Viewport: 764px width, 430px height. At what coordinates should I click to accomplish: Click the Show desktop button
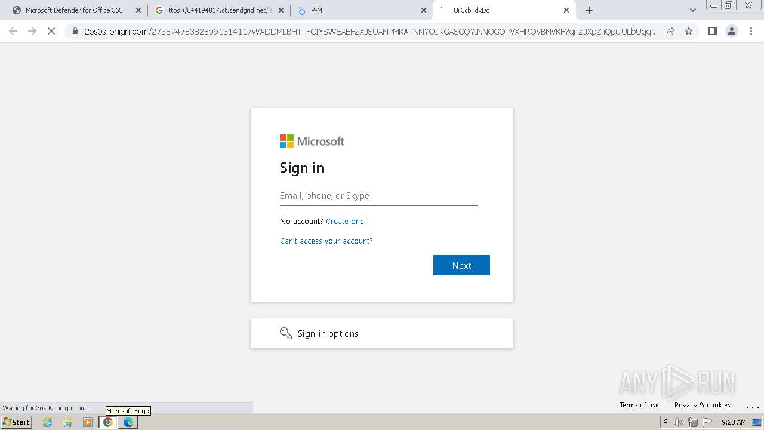[757, 422]
